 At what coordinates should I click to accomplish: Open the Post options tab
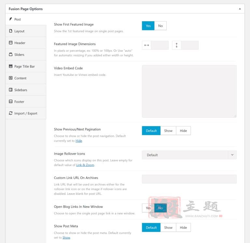tap(26, 19)
